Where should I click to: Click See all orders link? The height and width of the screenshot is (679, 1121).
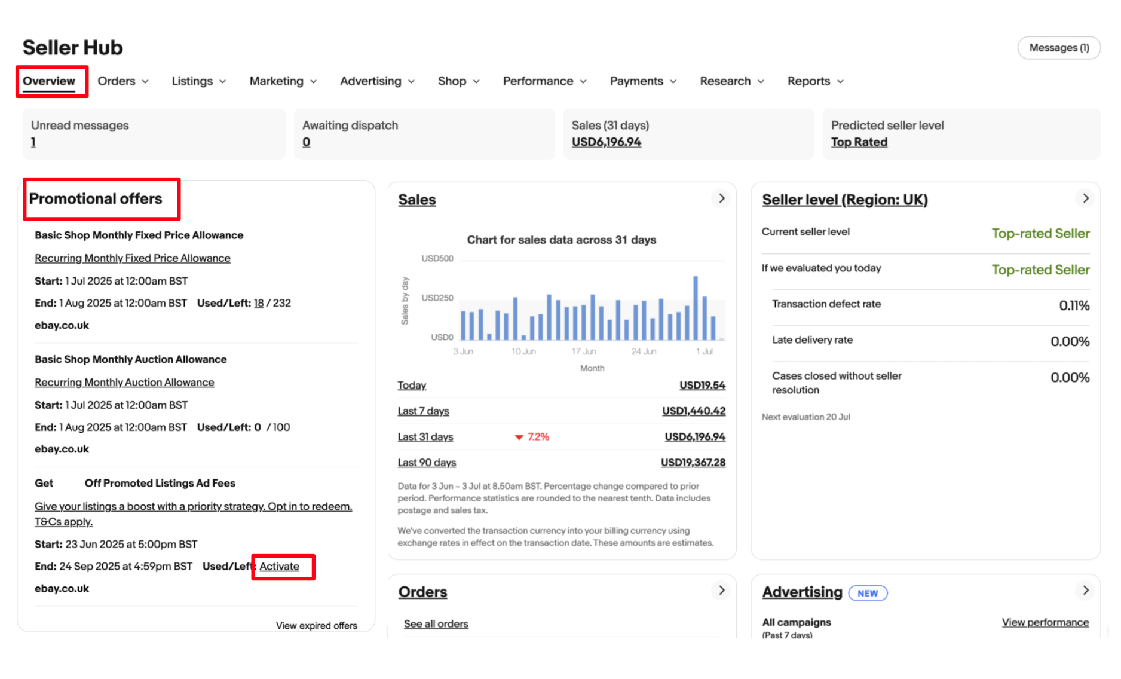click(436, 624)
